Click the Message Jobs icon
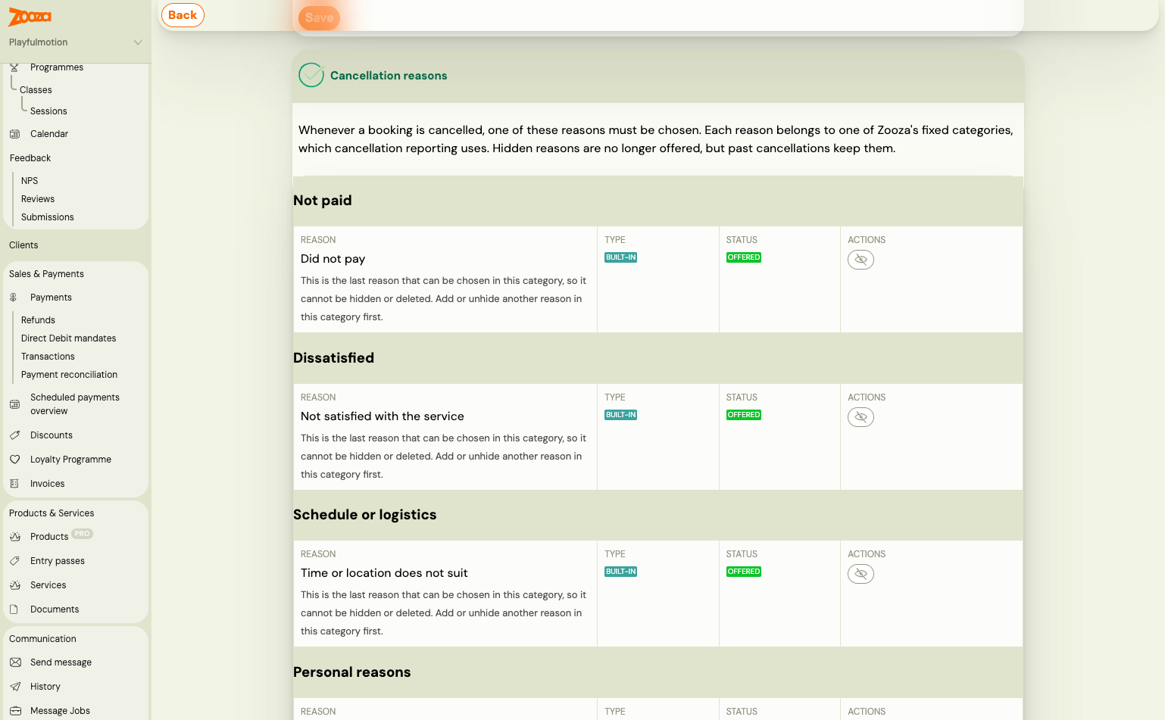The height and width of the screenshot is (720, 1165). click(x=15, y=711)
